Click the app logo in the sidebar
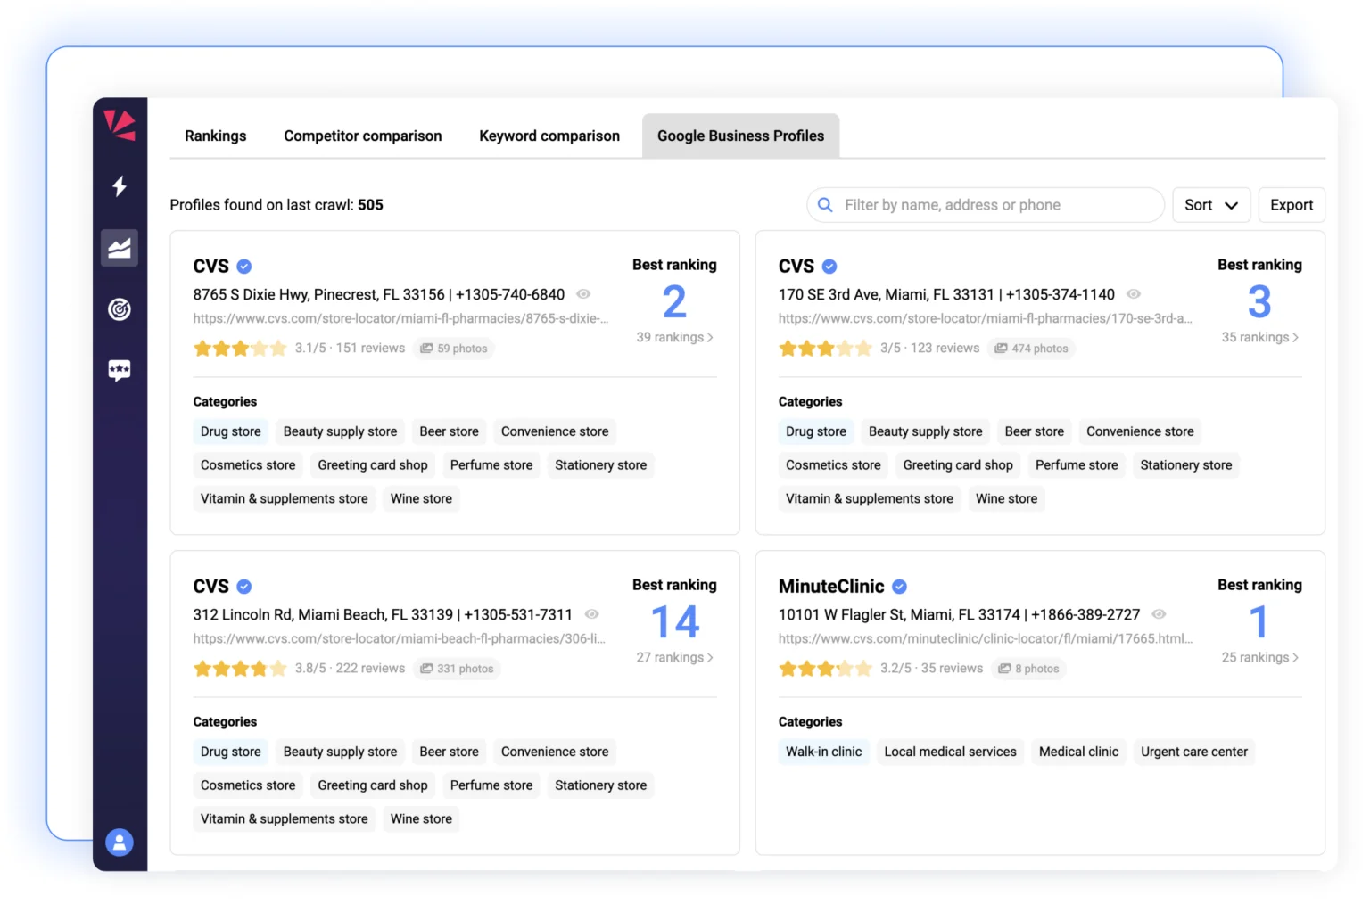1370x904 pixels. (x=120, y=125)
